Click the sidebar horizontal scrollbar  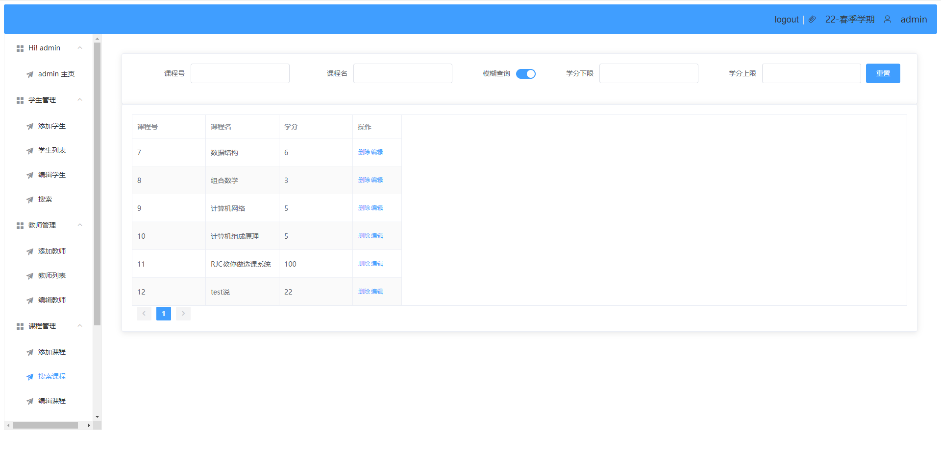point(45,426)
